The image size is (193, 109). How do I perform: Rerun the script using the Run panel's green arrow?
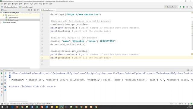point(2,73)
